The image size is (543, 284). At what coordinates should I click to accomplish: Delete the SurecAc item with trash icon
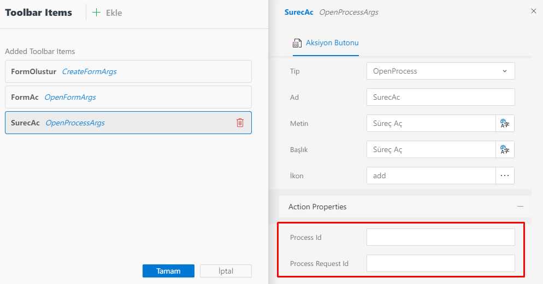pos(240,123)
